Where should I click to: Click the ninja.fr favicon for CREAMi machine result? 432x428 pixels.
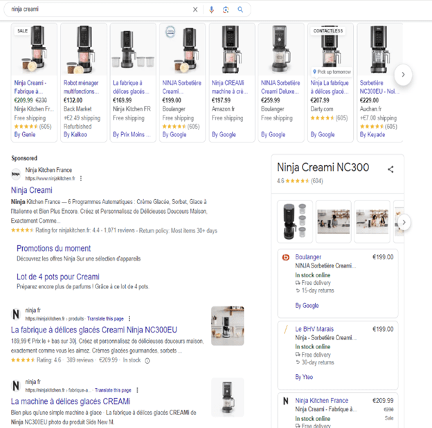click(x=16, y=386)
